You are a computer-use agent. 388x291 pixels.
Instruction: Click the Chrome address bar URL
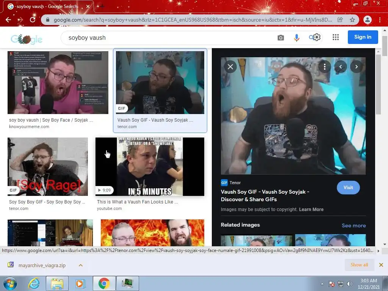point(193,20)
